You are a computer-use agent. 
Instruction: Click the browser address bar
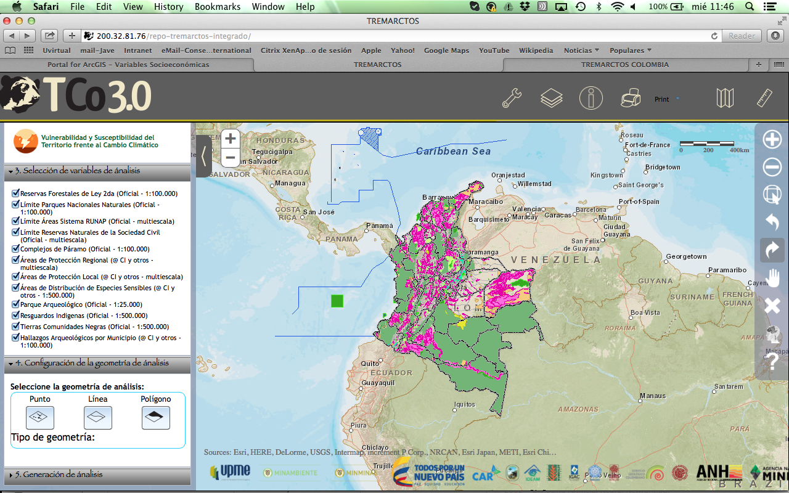coord(394,36)
